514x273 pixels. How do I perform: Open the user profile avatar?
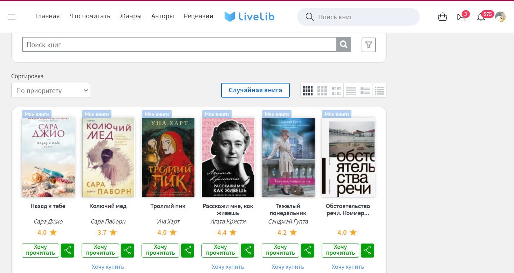[x=500, y=17]
